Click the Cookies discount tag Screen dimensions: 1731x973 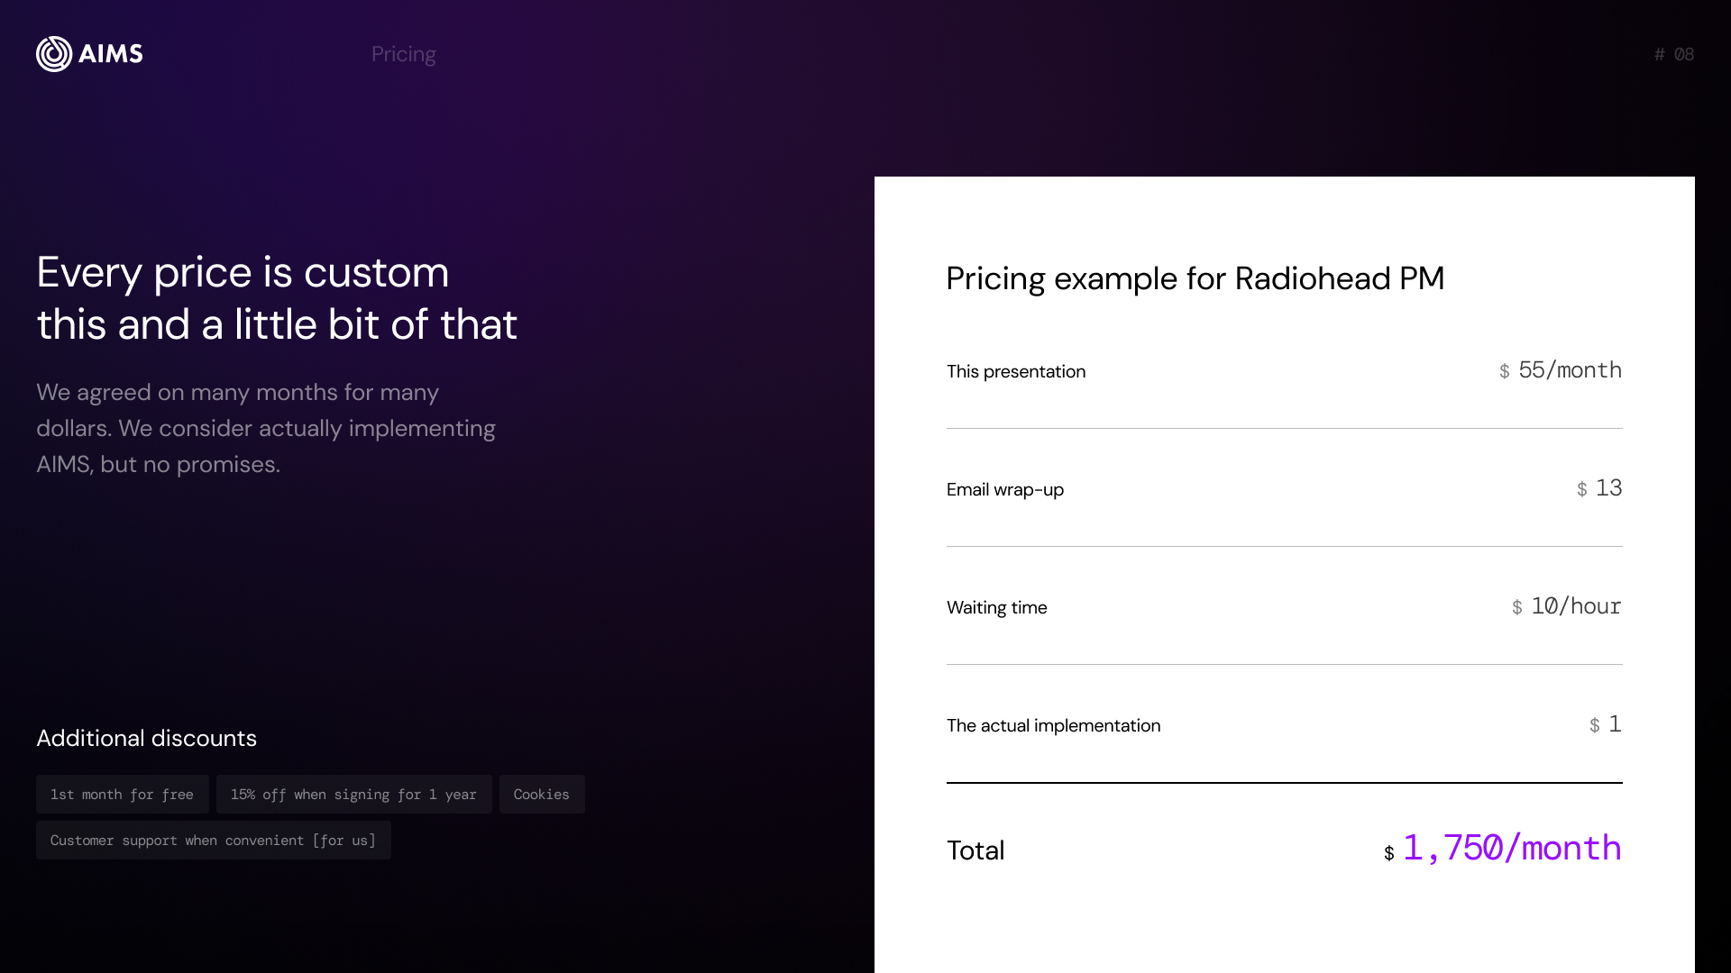[542, 794]
